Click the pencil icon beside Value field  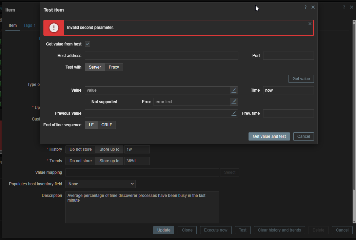click(234, 90)
